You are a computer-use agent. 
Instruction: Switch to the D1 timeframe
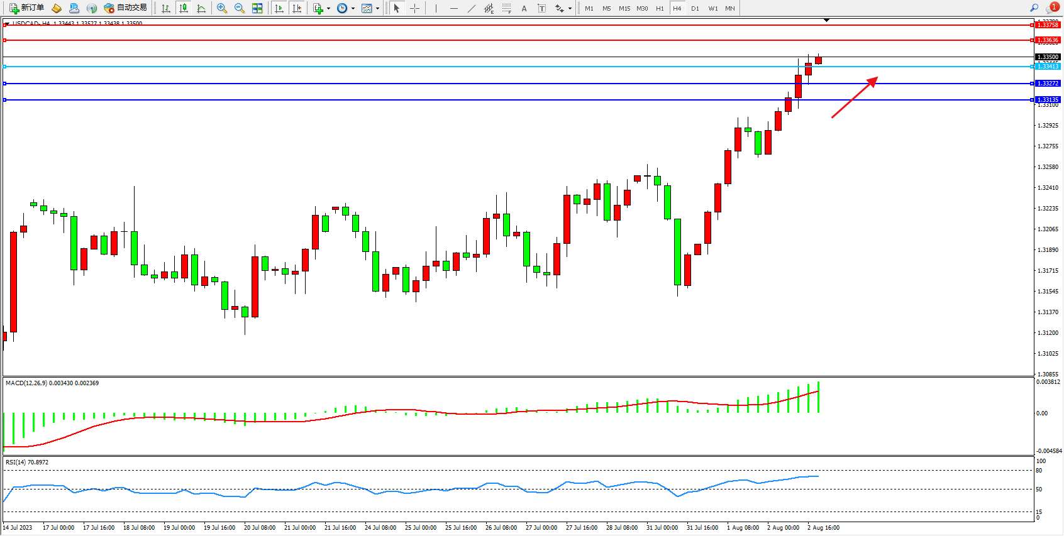(695, 8)
